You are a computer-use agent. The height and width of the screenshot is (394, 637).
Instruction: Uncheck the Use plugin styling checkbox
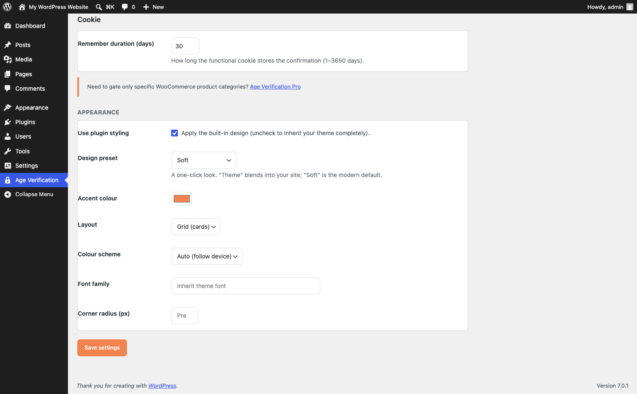(175, 133)
